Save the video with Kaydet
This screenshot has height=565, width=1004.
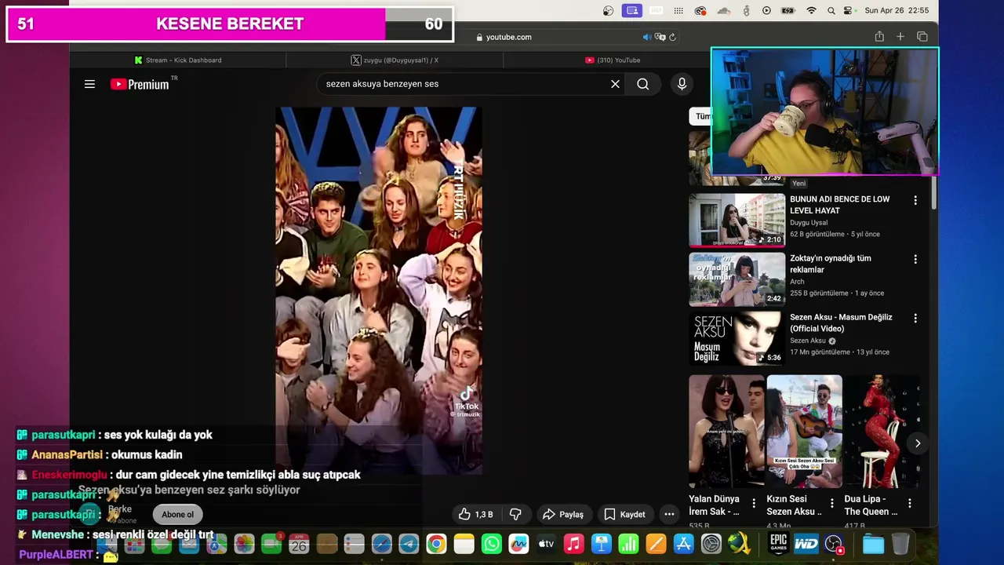625,514
